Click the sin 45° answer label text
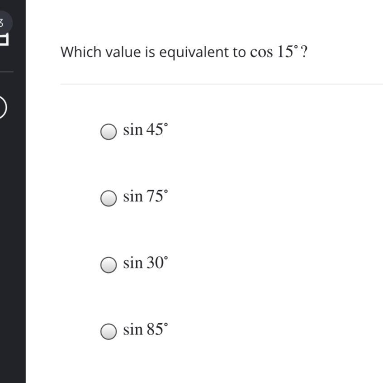This screenshot has width=383, height=383. tap(145, 130)
